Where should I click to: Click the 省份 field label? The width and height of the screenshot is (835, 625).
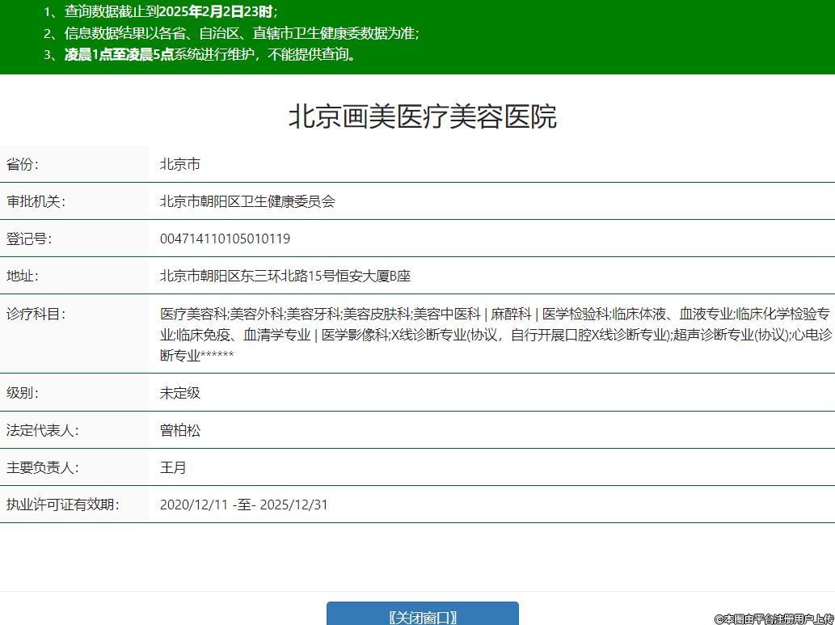click(x=23, y=164)
